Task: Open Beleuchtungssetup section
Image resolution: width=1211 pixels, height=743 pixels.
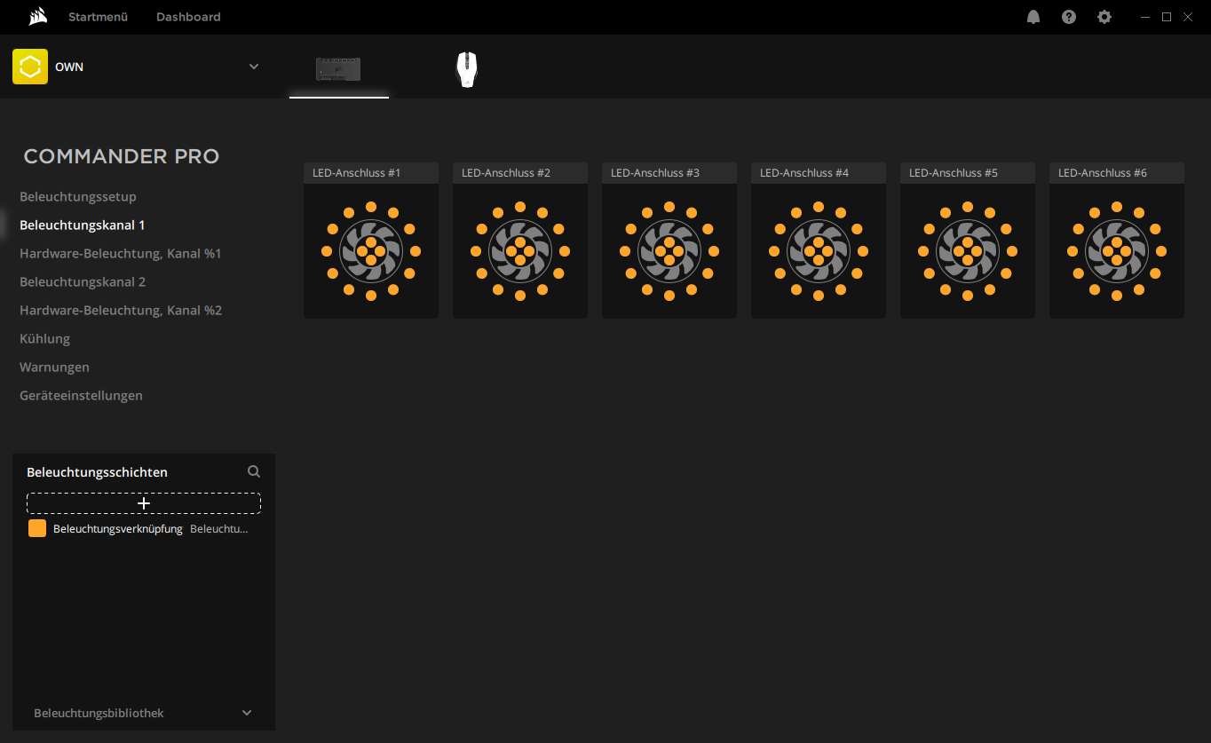Action: coord(78,196)
